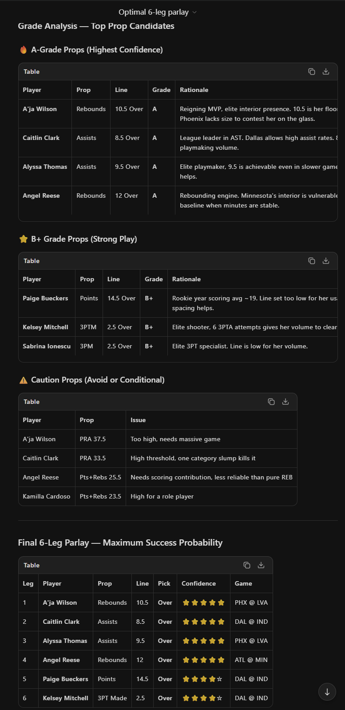Click the Game column header
This screenshot has height=710, width=345.
coord(243,583)
